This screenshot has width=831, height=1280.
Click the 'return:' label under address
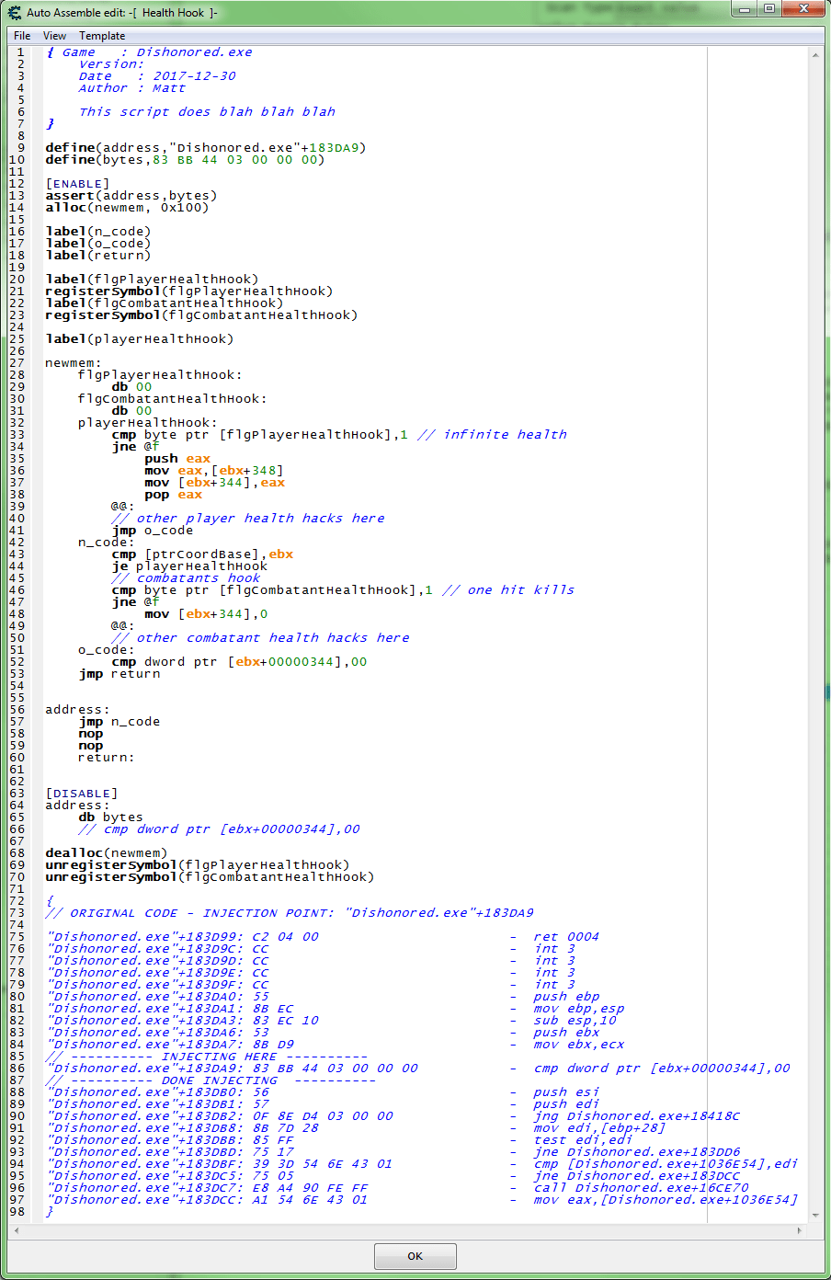[x=107, y=758]
